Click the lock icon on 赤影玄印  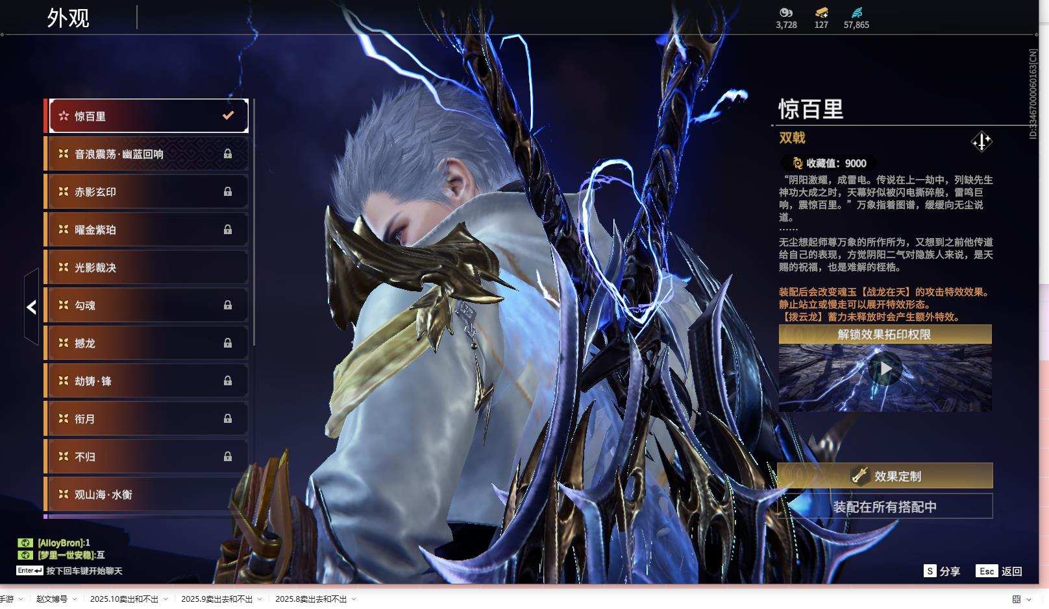click(x=228, y=191)
